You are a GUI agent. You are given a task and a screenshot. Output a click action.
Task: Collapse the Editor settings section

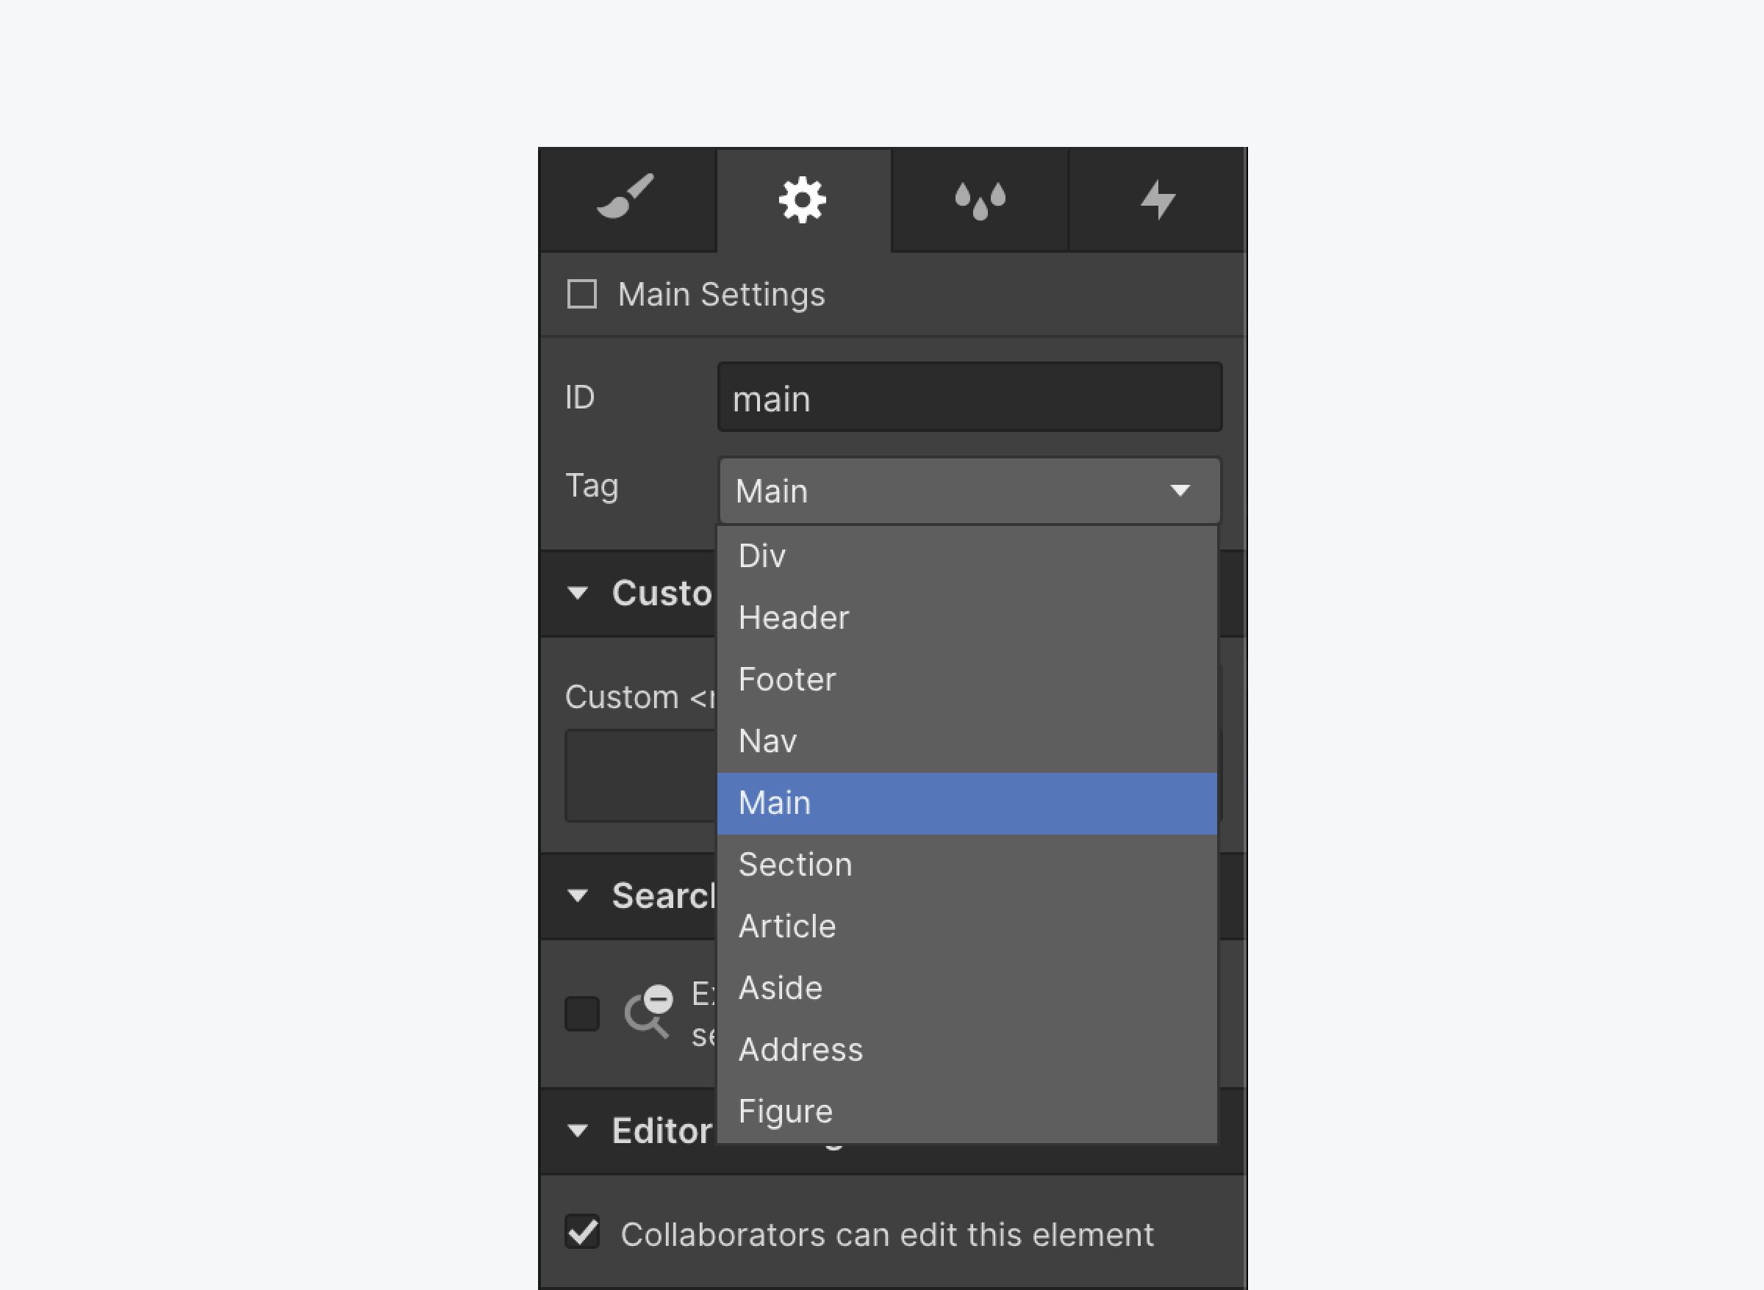pyautogui.click(x=578, y=1131)
